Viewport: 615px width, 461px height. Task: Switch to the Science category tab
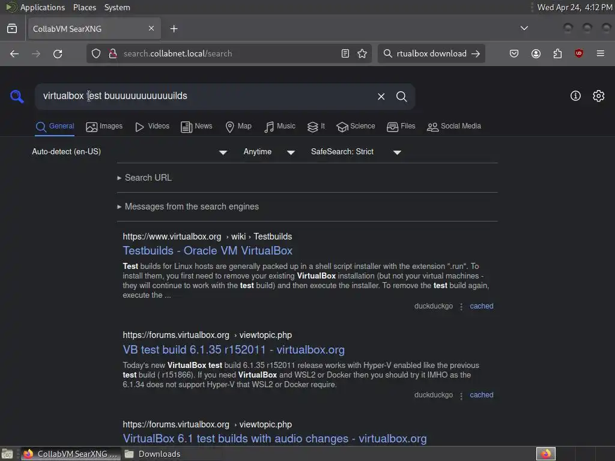pos(356,126)
